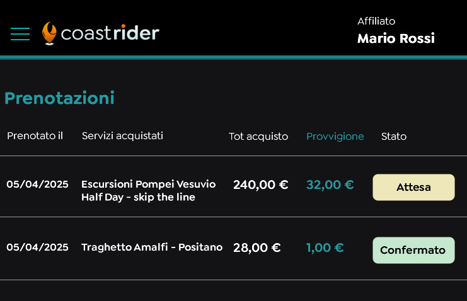
Task: Open the Mario Rossi affiliate profile
Action: click(396, 38)
